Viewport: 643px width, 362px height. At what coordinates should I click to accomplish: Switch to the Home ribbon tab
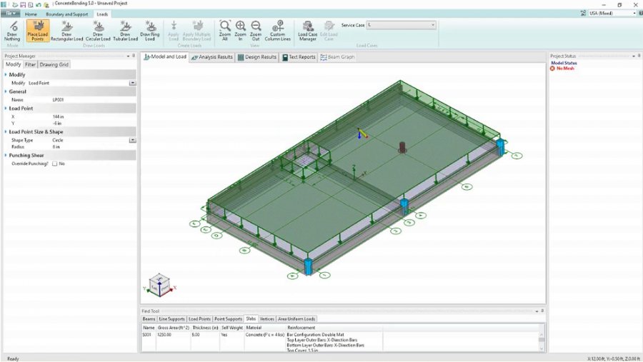click(31, 14)
